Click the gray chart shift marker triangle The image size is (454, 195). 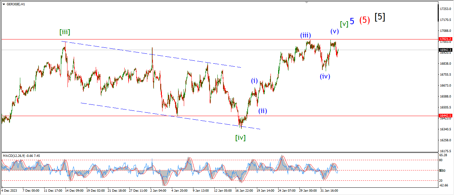click(307, 3)
